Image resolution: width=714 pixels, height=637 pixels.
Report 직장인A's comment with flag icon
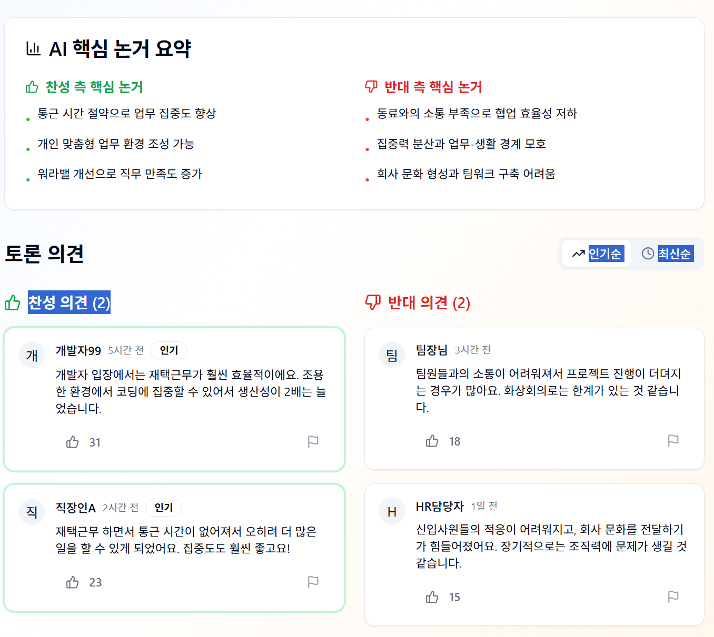313,582
